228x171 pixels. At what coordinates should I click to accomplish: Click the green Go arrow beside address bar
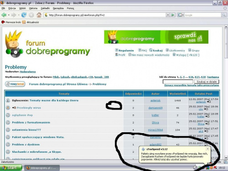173,15
